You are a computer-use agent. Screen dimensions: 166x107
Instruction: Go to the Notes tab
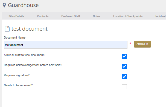97,16
